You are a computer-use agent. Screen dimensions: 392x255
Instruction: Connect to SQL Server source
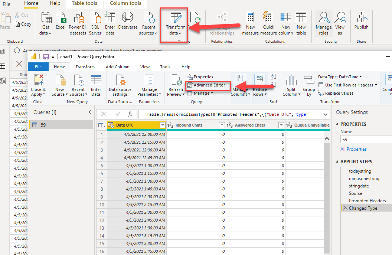coord(95,24)
